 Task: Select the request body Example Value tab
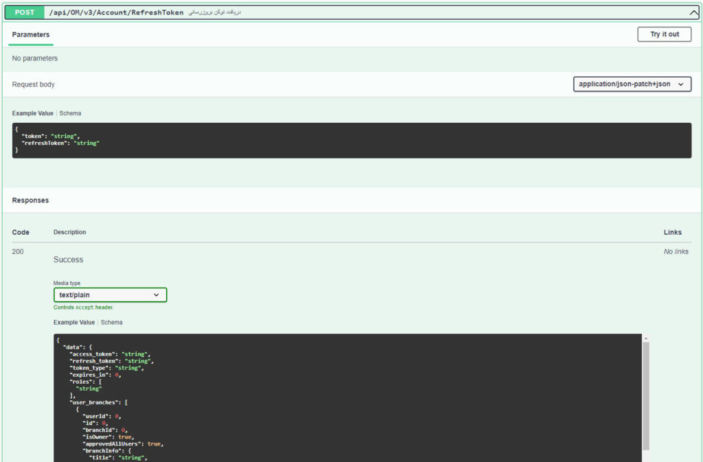(x=33, y=113)
